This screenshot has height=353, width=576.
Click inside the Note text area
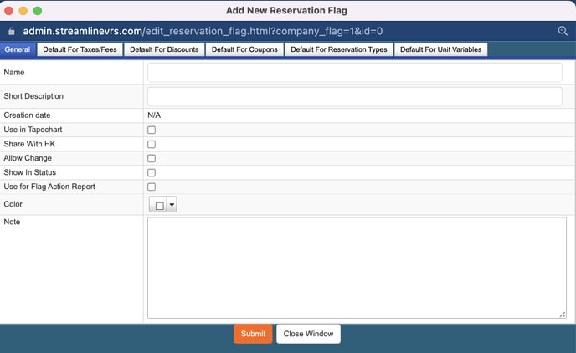click(x=357, y=268)
